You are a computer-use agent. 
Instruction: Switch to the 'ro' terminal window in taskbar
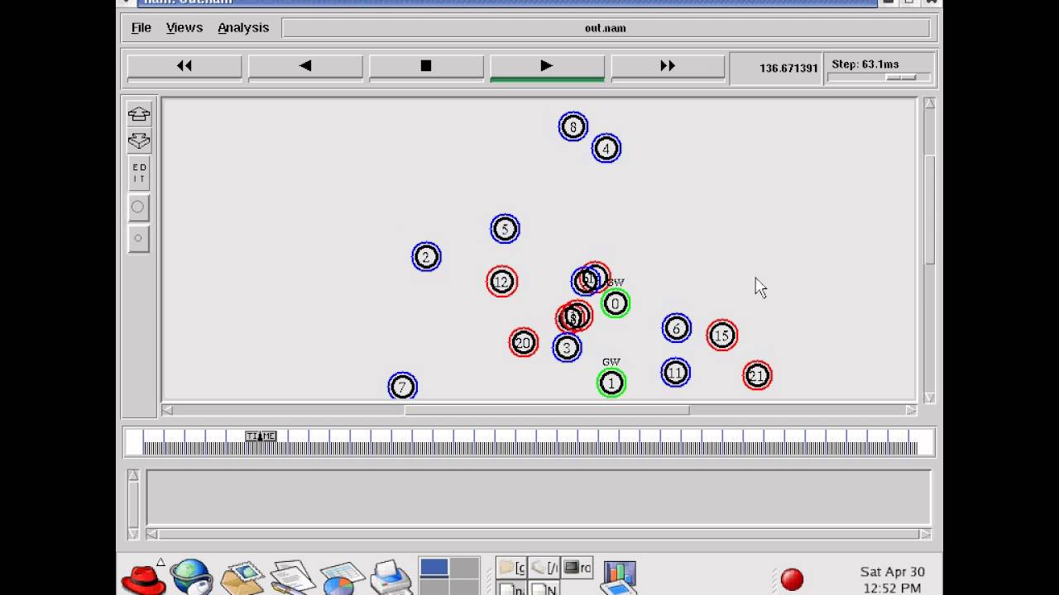click(x=577, y=568)
